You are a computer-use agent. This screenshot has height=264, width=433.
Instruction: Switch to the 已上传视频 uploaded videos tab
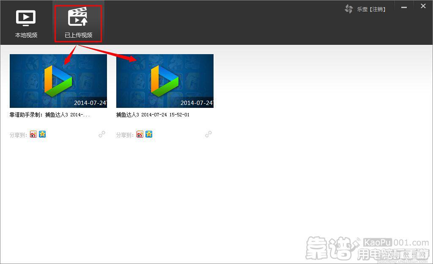coord(78,24)
